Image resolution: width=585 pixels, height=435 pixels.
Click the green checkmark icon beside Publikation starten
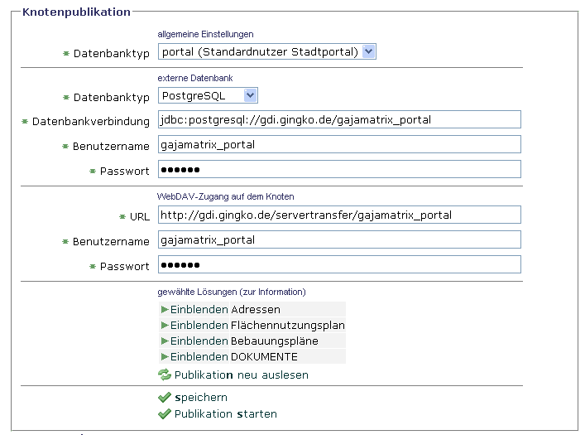pos(164,413)
